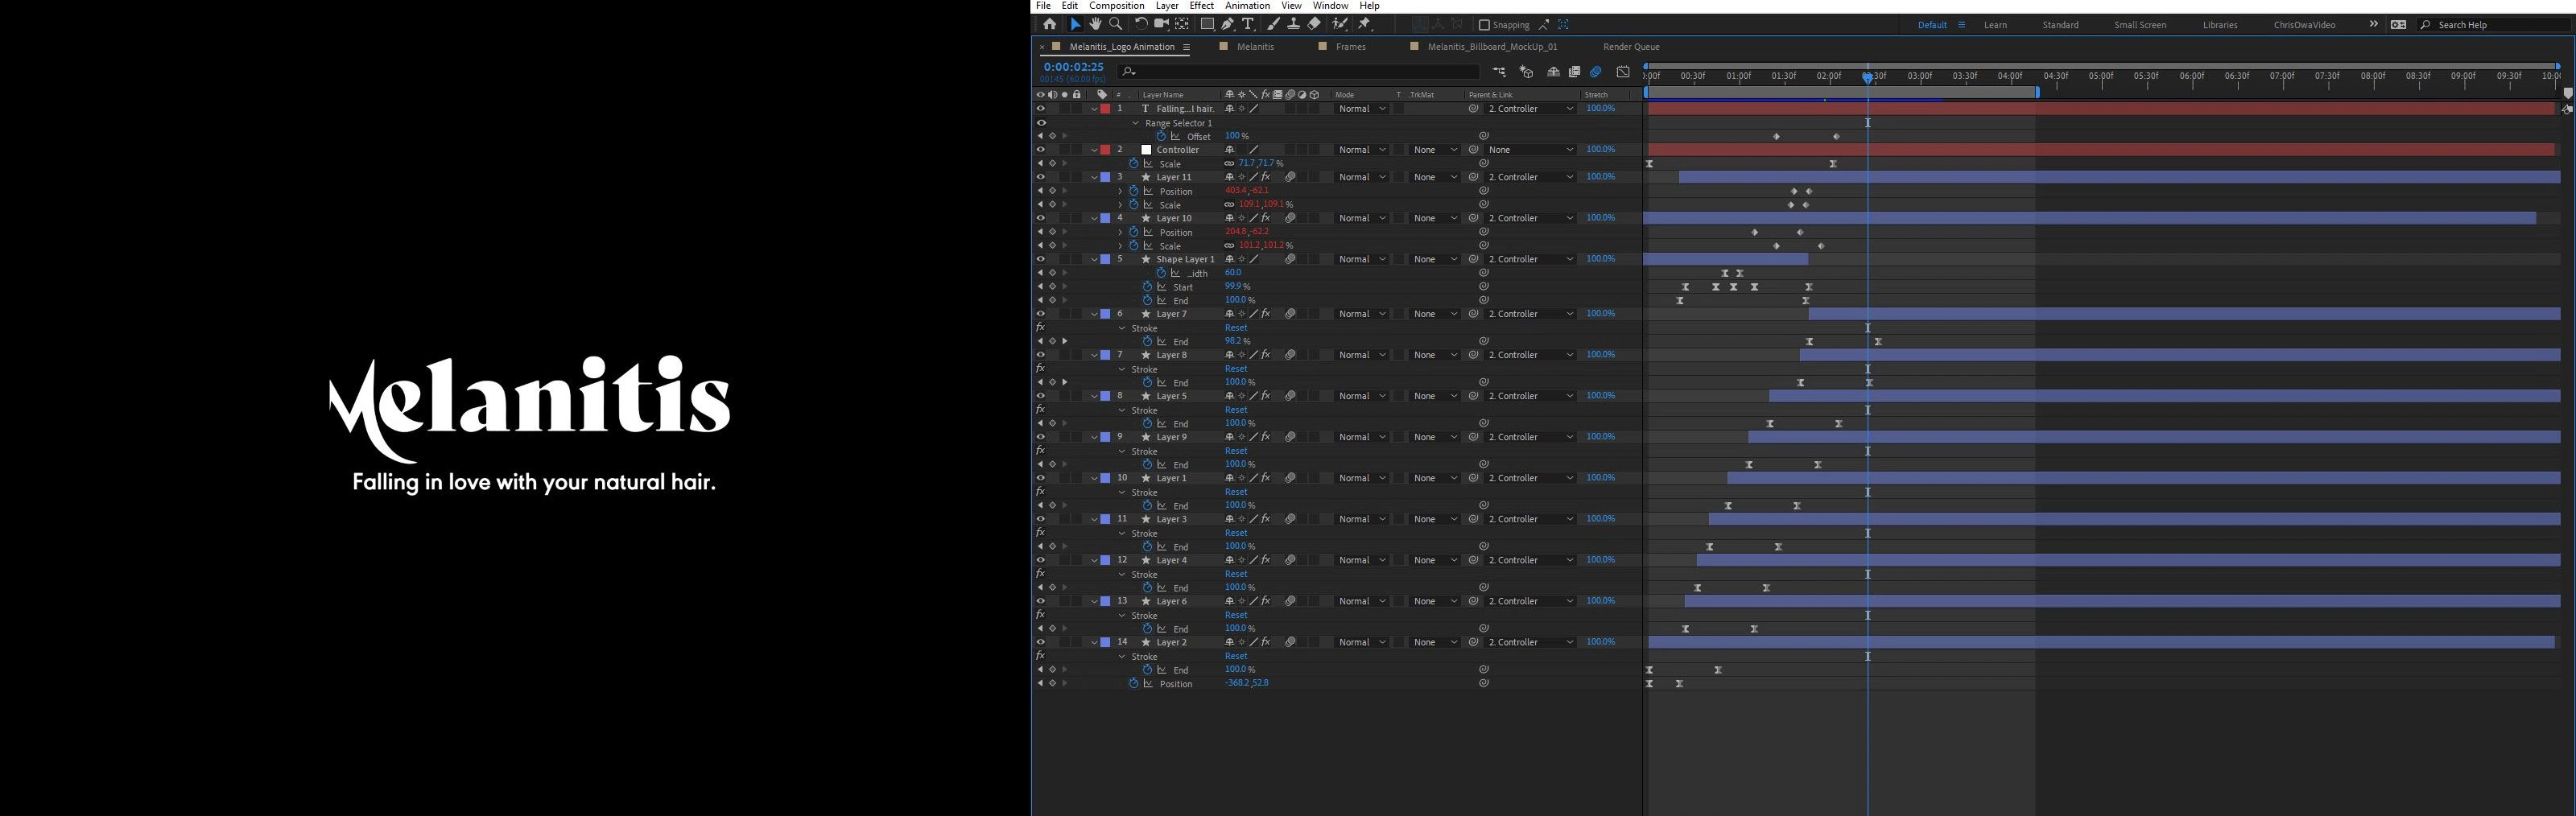Expand Layer 11 Position property arrow
This screenshot has width=2576, height=816.
1120,191
